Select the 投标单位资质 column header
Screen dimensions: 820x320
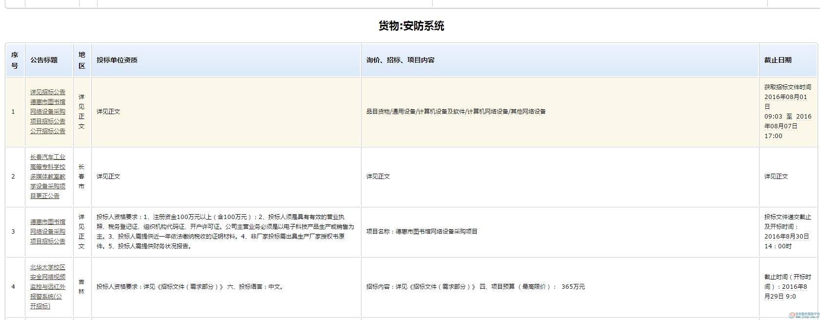(117, 60)
